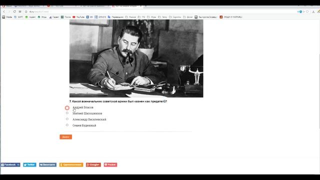This screenshot has width=320, height=180.
Task: Click the Opera menu logo
Action: coord(3,6)
